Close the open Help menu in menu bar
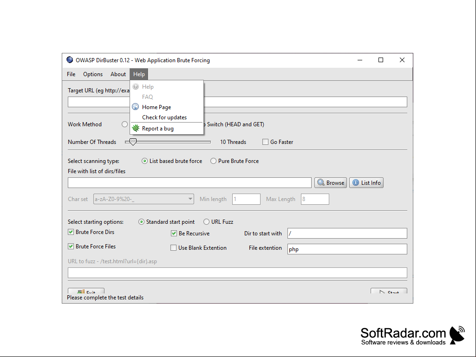 click(139, 74)
